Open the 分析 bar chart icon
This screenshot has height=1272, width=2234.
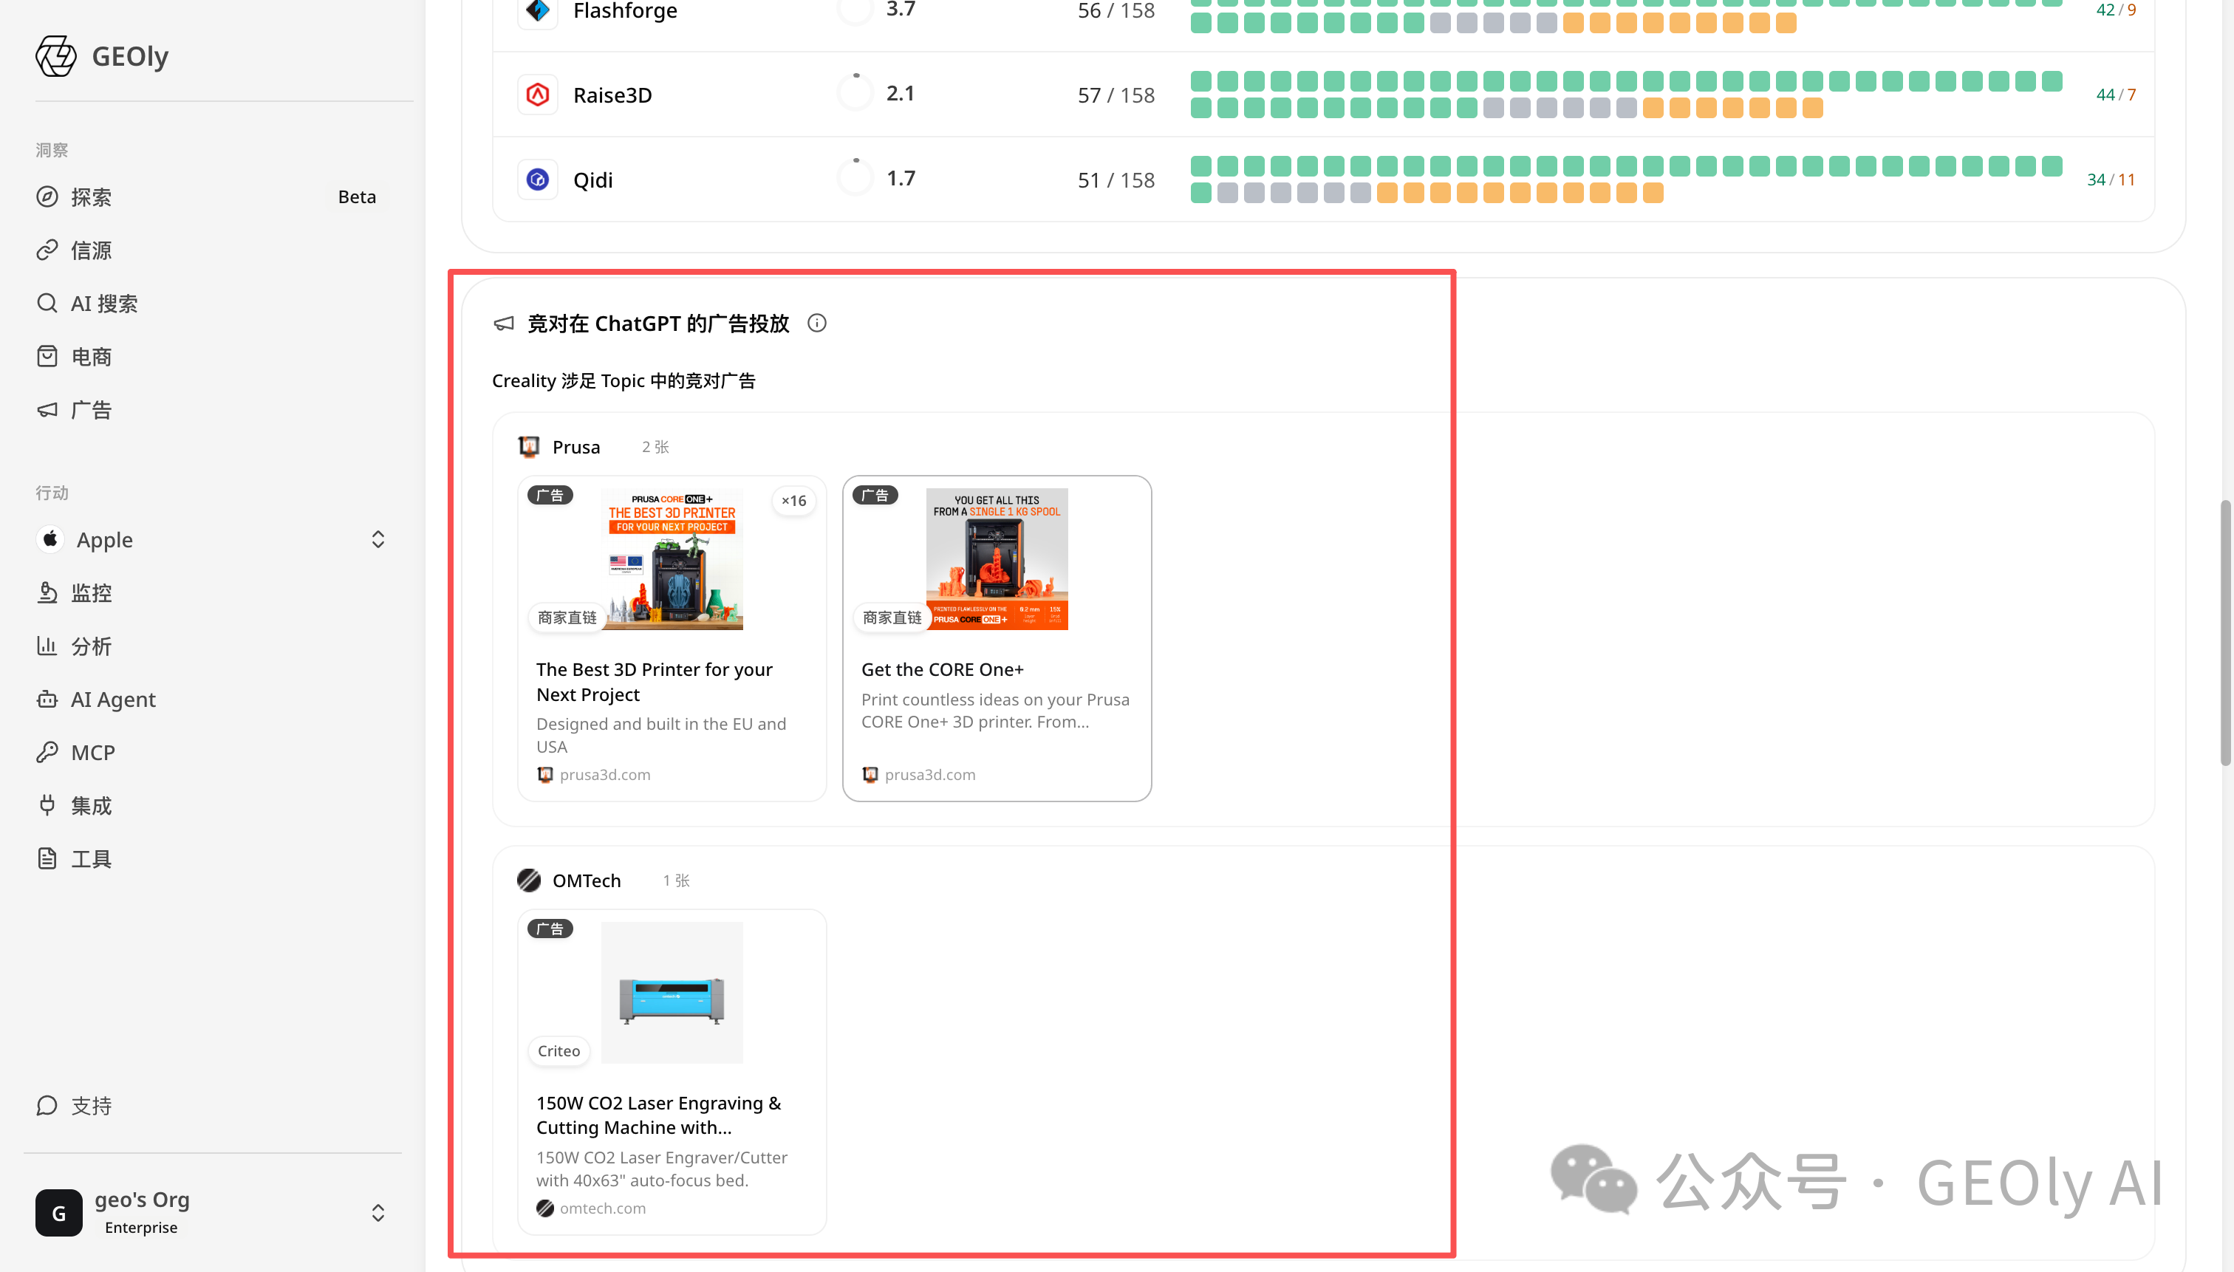click(x=47, y=646)
